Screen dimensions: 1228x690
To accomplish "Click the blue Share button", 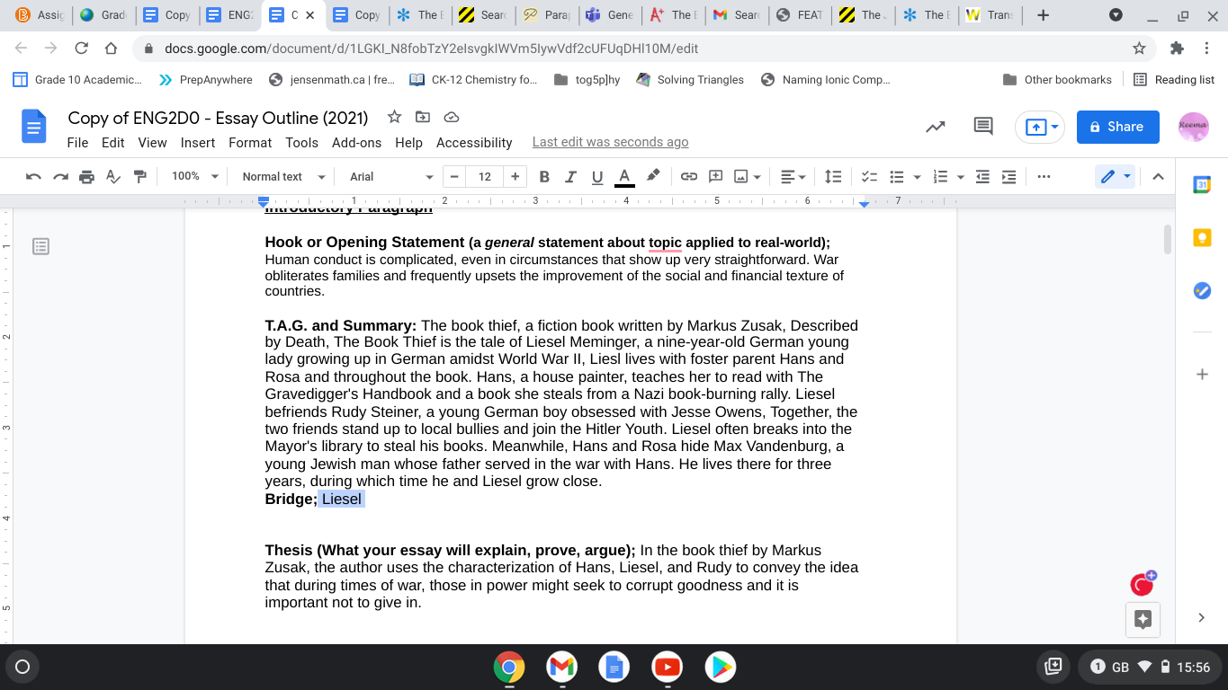I will pos(1116,128).
